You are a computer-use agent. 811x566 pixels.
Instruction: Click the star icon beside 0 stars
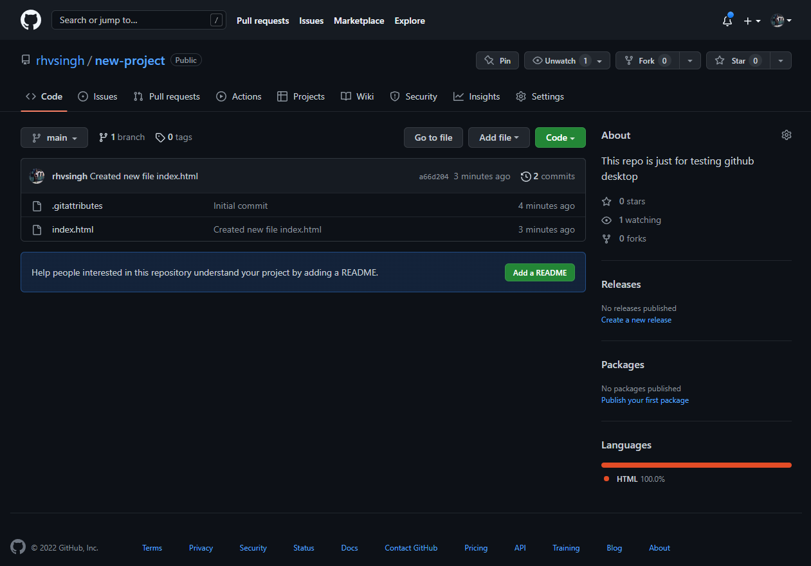tap(606, 201)
